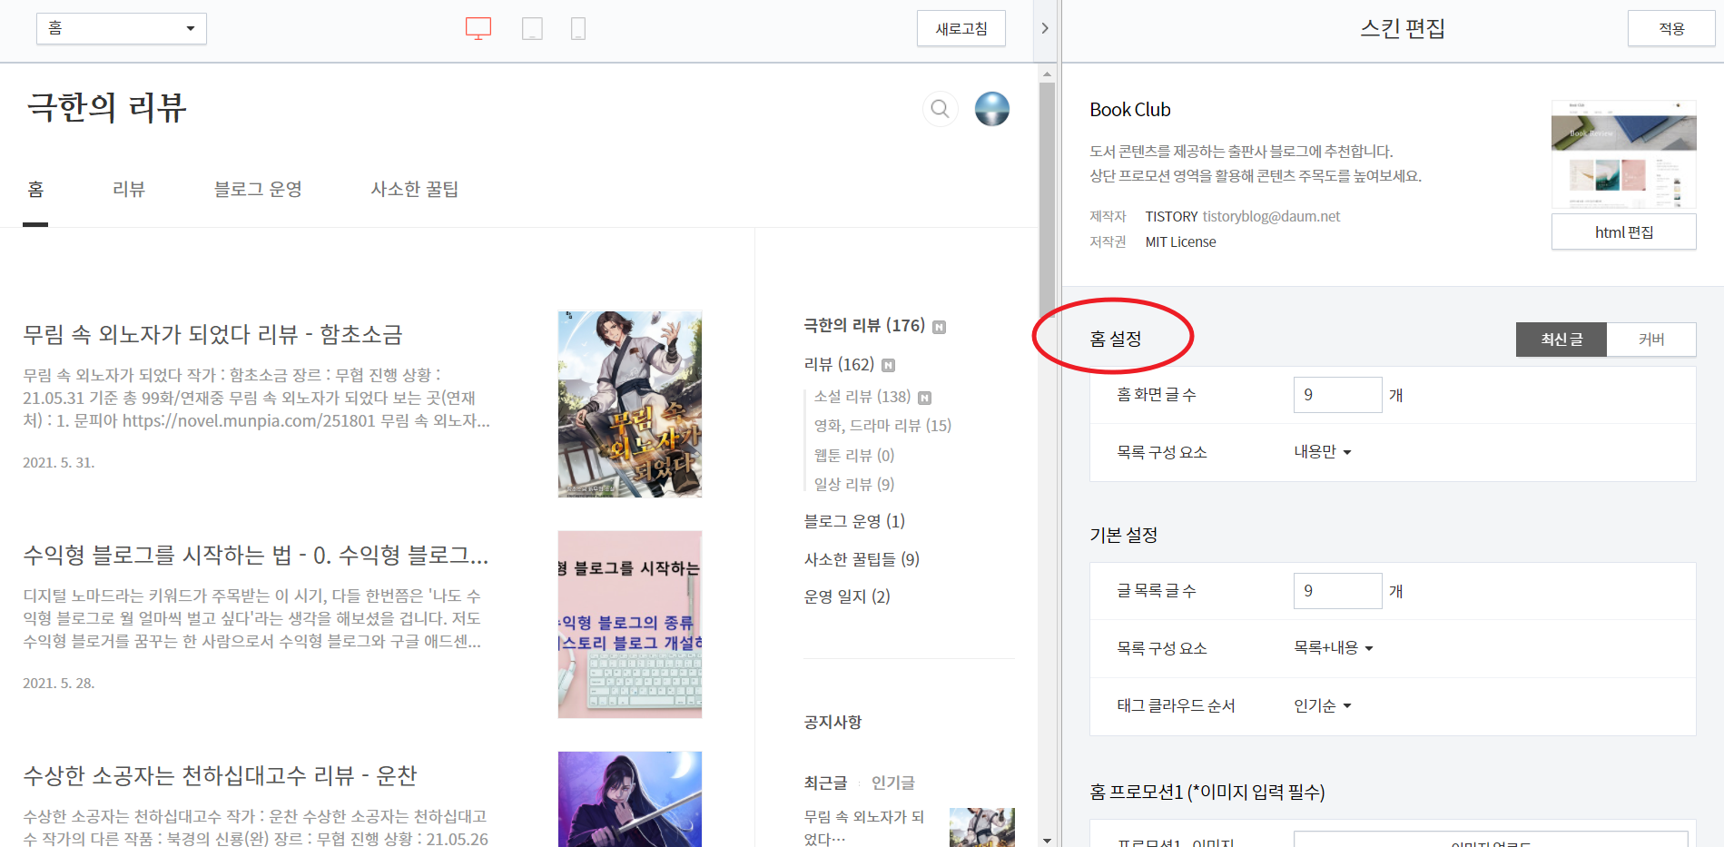Open post 무림 속 외노자가 되었다 리뷰
The width and height of the screenshot is (1724, 847).
tap(212, 335)
